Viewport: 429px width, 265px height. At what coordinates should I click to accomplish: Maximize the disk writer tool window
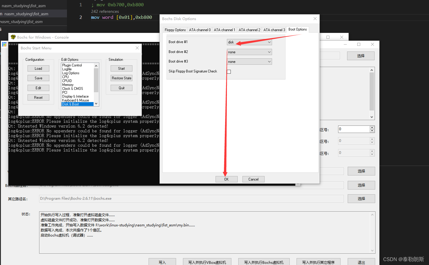pyautogui.click(x=359, y=44)
